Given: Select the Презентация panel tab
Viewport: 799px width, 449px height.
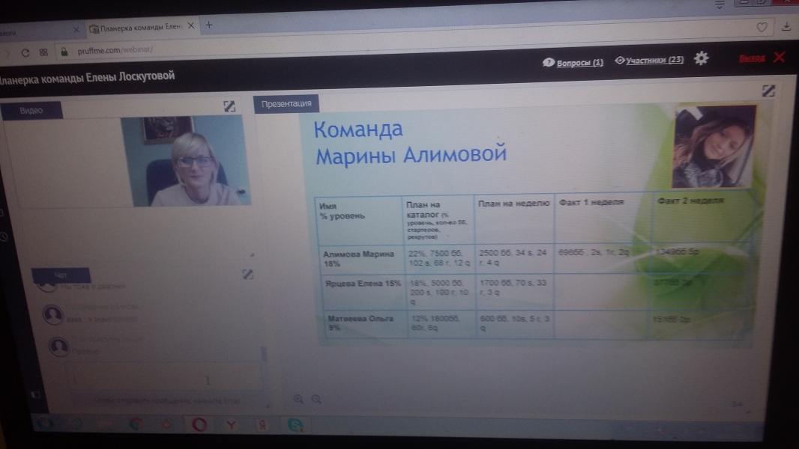Looking at the screenshot, I should tap(286, 104).
